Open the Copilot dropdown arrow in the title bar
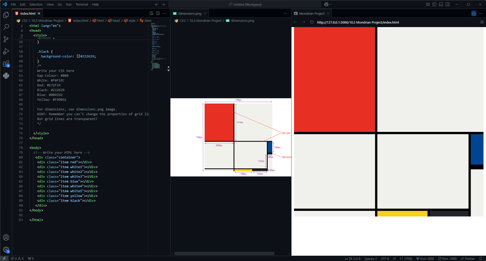The image size is (486, 261). point(330,4)
